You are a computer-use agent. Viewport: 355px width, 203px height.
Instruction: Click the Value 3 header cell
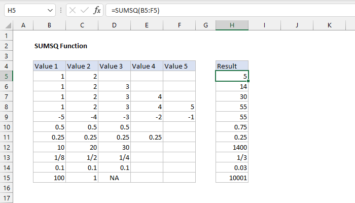(114, 66)
